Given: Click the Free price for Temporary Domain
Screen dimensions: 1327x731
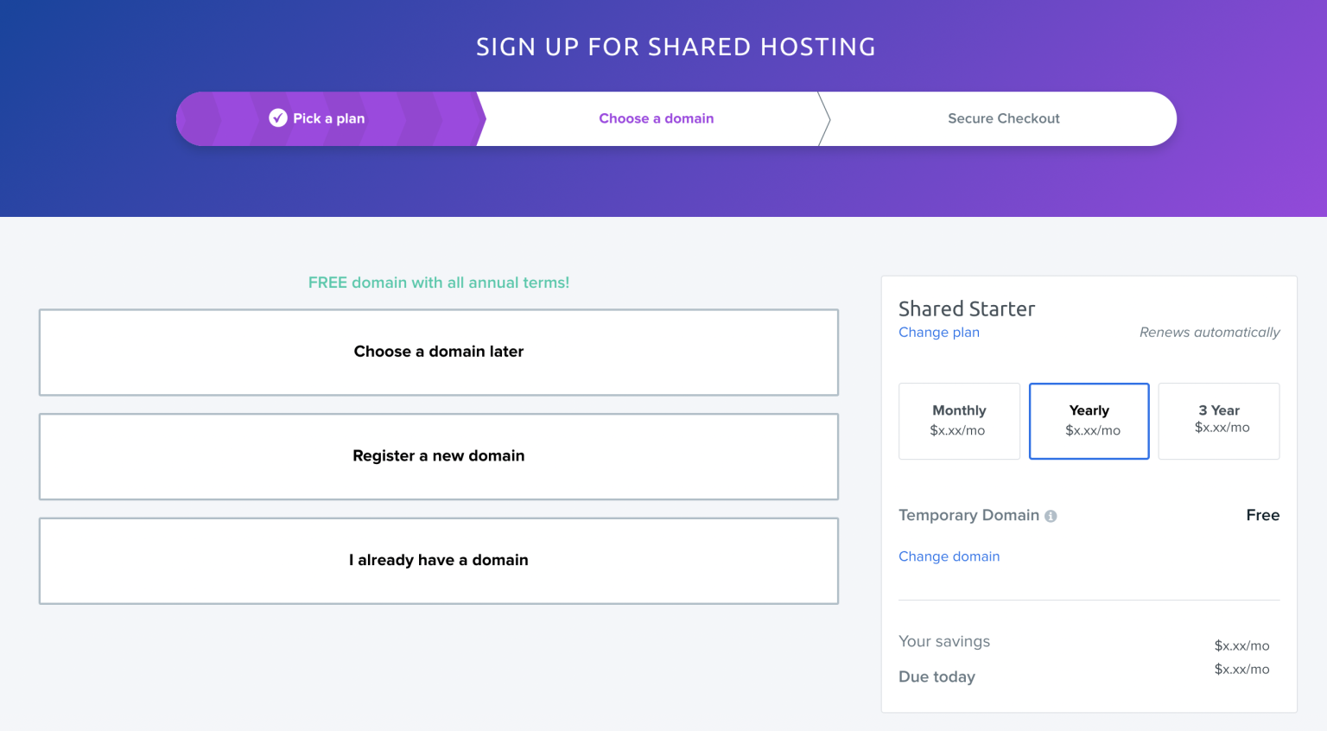Looking at the screenshot, I should (1262, 515).
